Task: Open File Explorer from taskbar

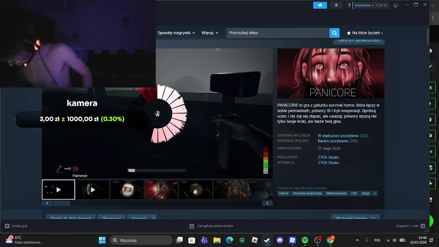Action: coord(217,240)
